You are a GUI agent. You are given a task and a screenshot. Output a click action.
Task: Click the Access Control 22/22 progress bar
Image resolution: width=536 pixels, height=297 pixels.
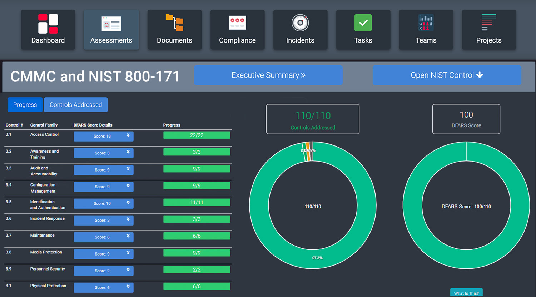point(197,135)
